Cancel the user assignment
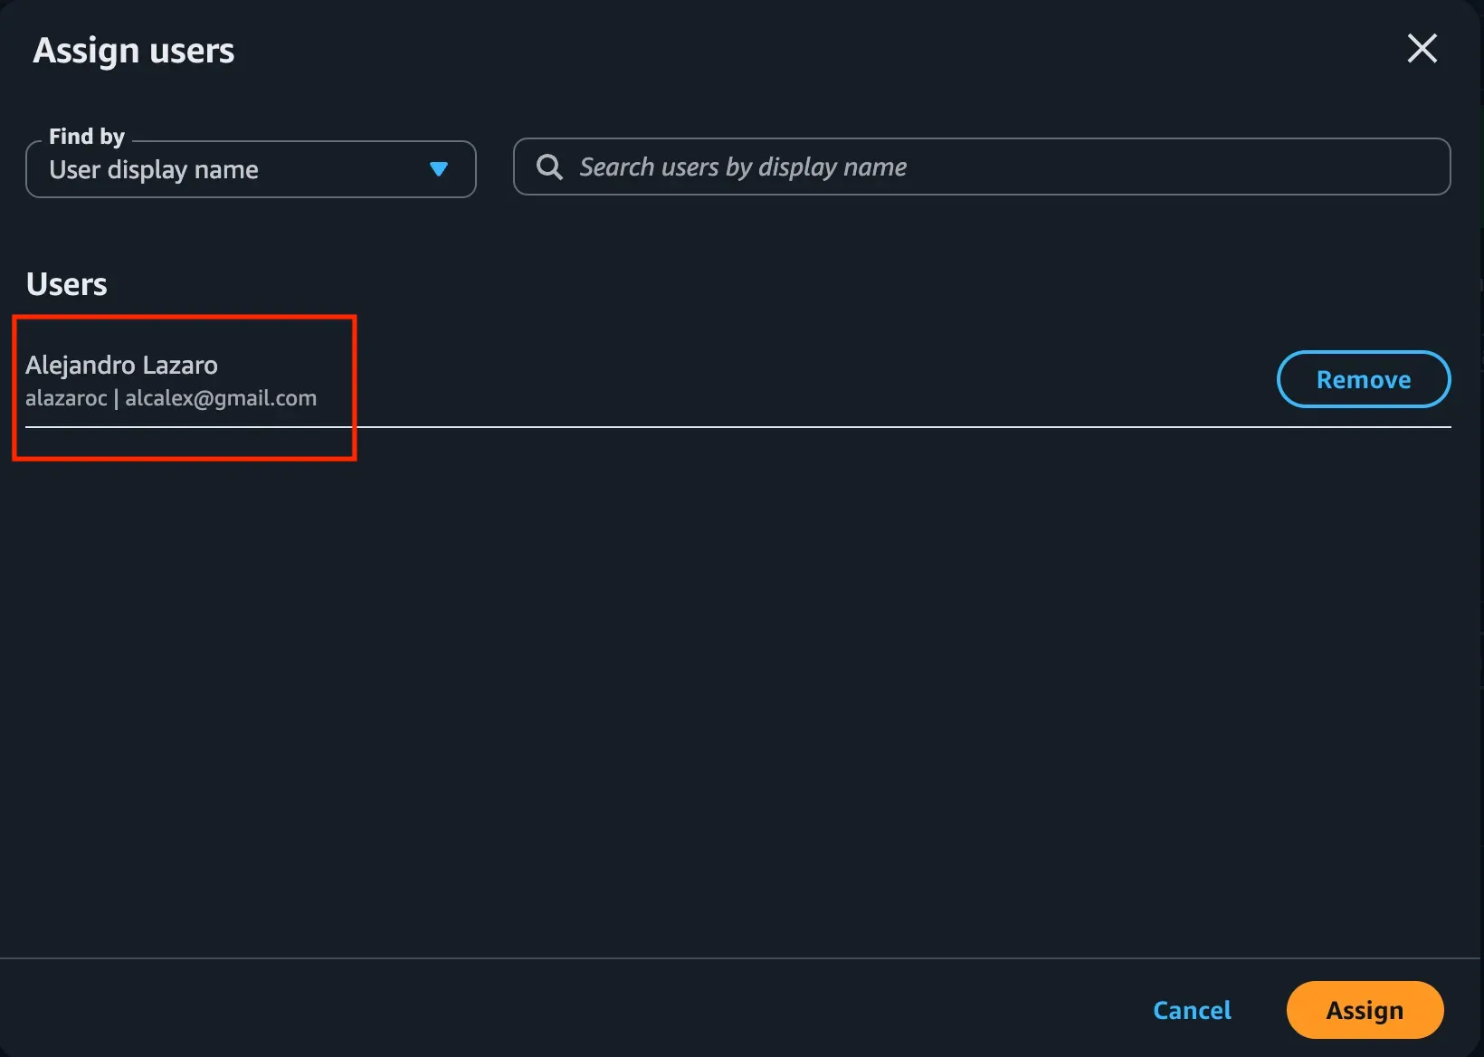Viewport: 1484px width, 1057px height. 1192,1010
